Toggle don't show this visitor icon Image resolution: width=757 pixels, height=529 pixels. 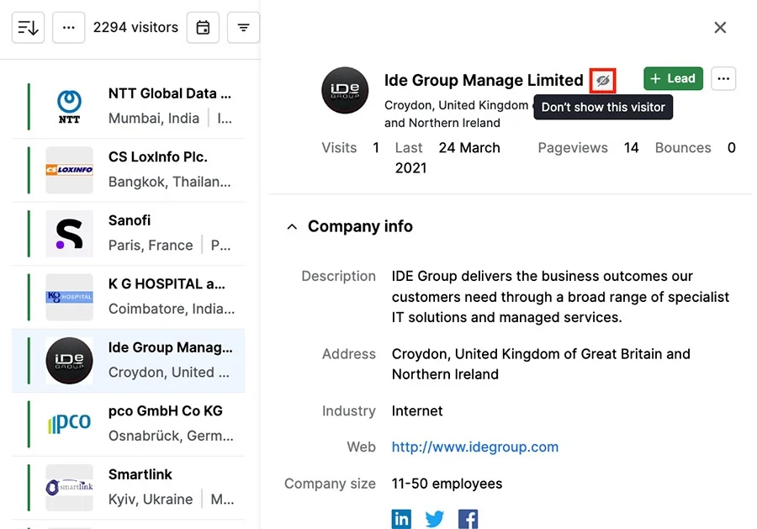pyautogui.click(x=602, y=80)
